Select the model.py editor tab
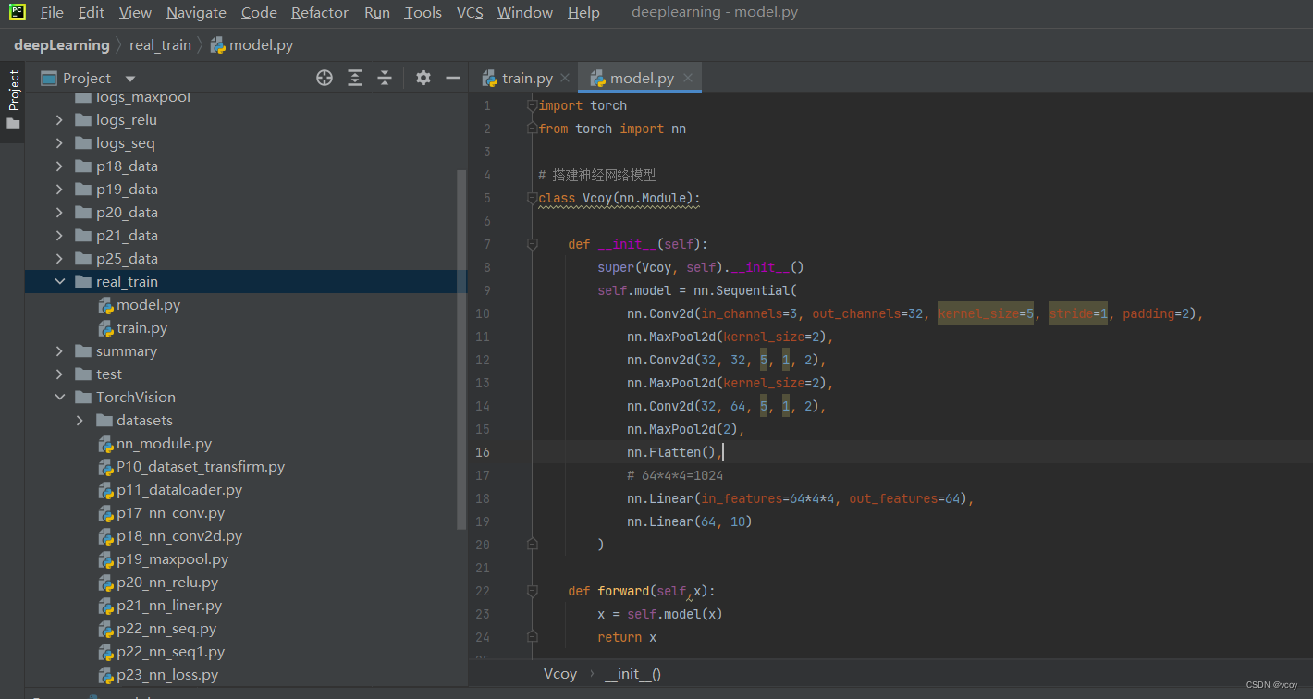Viewport: 1313px width, 699px height. [x=642, y=79]
